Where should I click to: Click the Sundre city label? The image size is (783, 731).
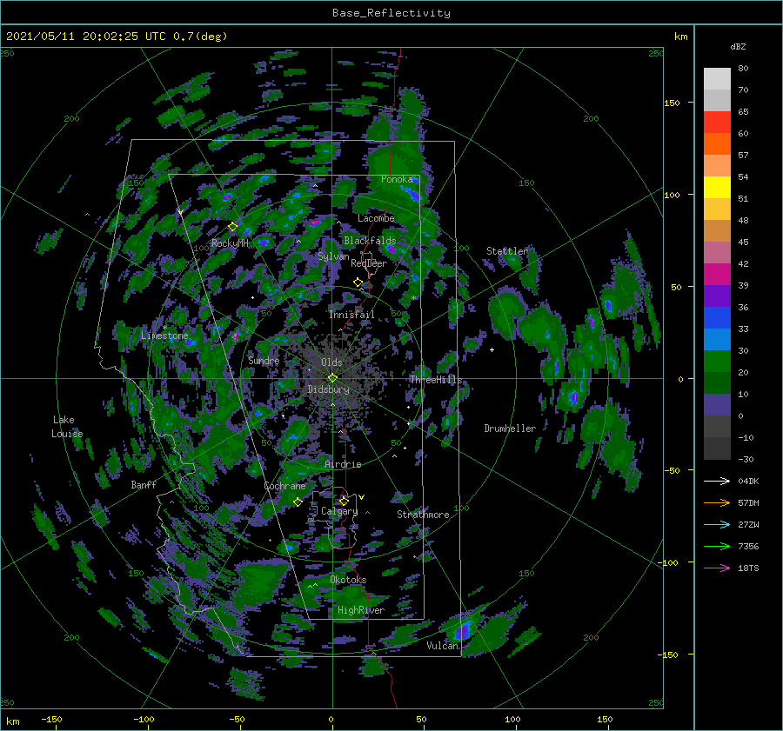(264, 361)
